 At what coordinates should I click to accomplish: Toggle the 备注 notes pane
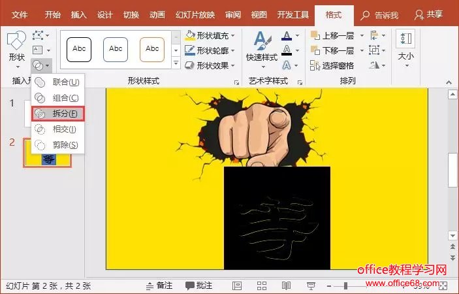[x=159, y=286]
